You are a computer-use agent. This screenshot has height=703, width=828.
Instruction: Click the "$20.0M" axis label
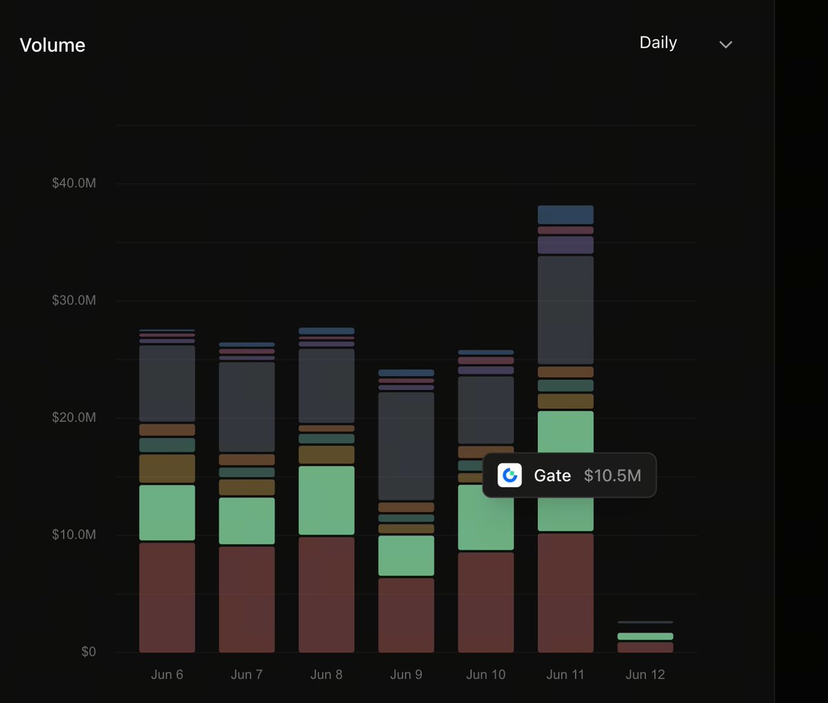74,417
